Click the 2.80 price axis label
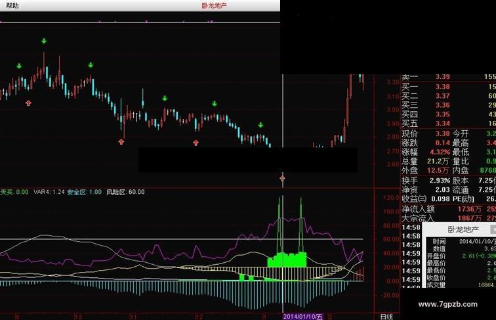 [x=393, y=137]
